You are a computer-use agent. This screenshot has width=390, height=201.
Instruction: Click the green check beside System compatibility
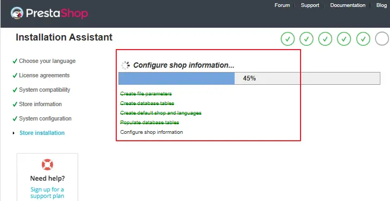15,90
